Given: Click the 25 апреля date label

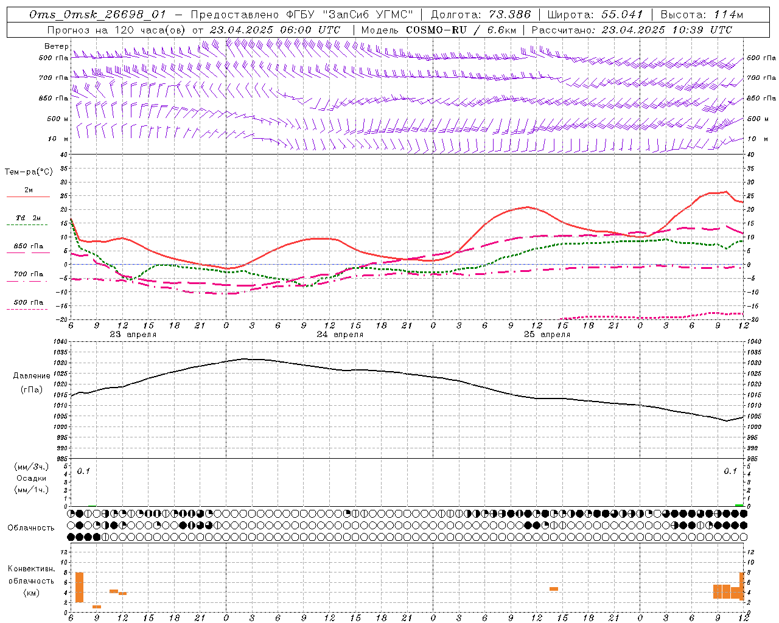Looking at the screenshot, I should click(x=547, y=335).
